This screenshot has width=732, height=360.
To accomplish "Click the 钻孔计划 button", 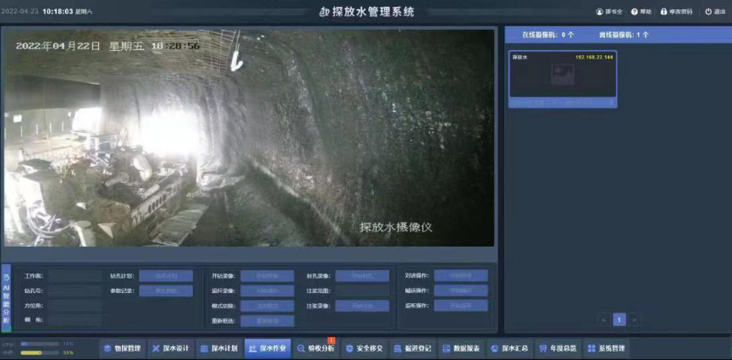I will [166, 276].
